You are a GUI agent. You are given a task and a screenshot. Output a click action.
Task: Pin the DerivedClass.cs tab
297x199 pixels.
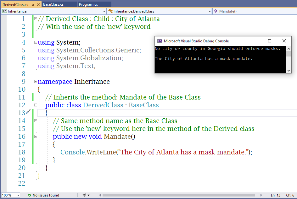click(x=33, y=5)
